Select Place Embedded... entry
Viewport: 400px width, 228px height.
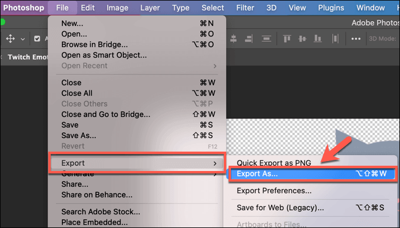(x=137, y=222)
